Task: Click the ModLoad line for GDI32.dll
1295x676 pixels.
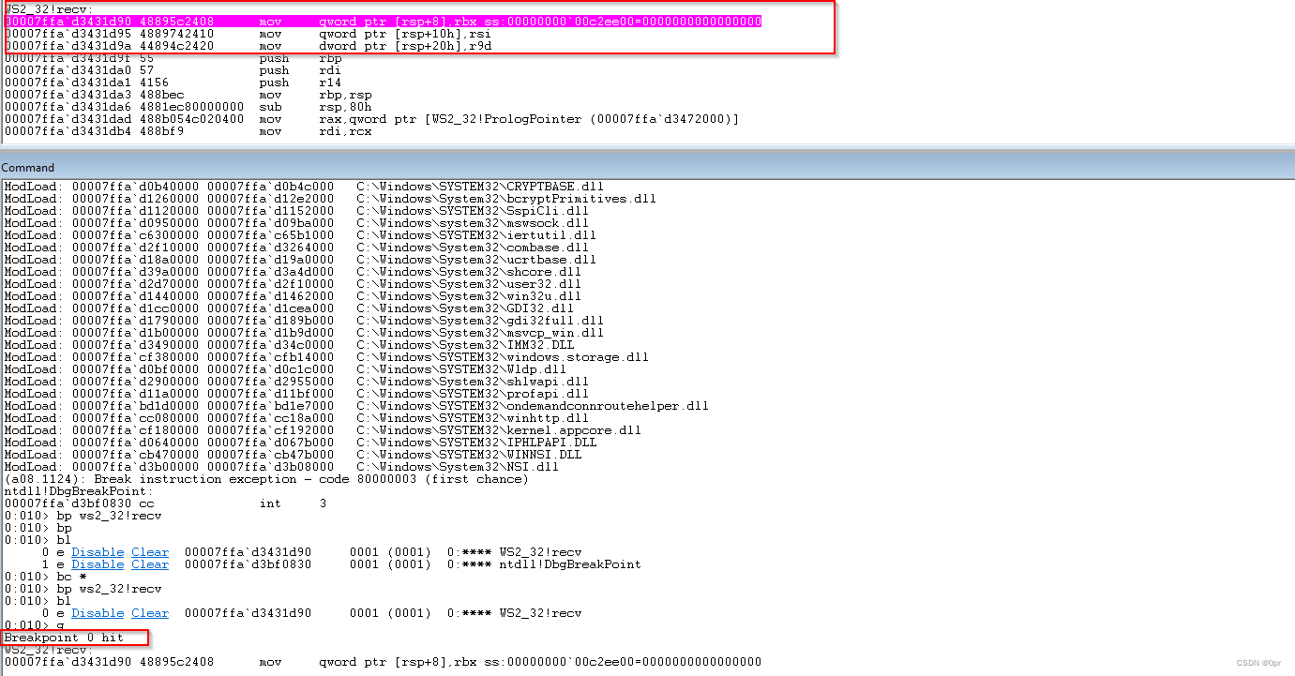Action: click(x=290, y=308)
